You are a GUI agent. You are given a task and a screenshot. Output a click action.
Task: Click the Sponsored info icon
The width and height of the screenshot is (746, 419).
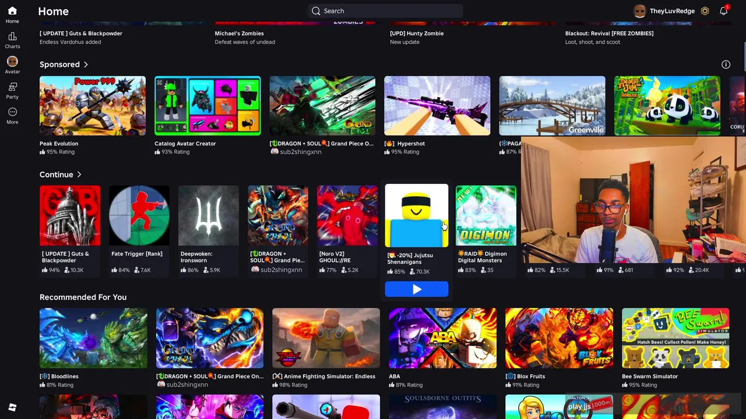point(726,65)
